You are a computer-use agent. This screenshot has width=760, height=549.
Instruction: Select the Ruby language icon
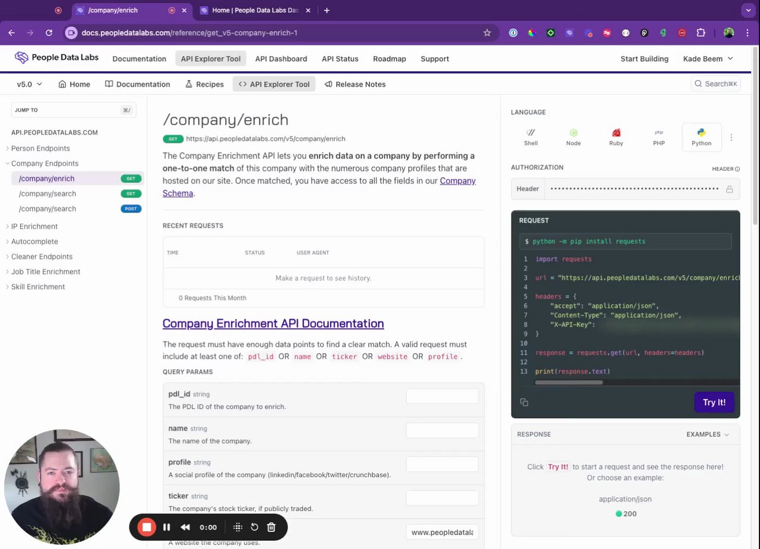point(616,137)
